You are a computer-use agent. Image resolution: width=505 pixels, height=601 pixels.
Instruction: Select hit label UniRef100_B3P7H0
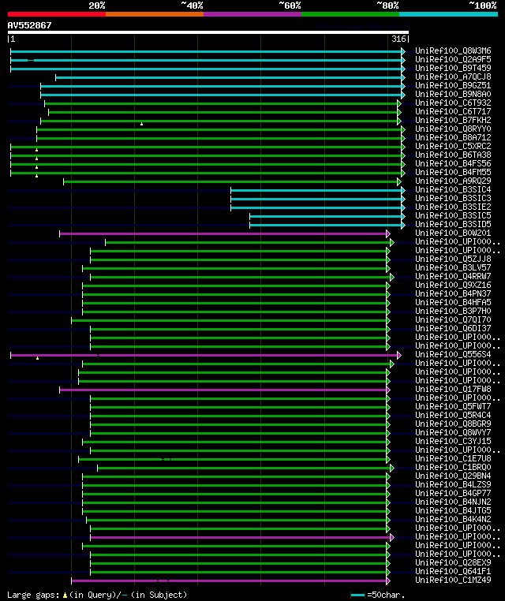tap(453, 311)
